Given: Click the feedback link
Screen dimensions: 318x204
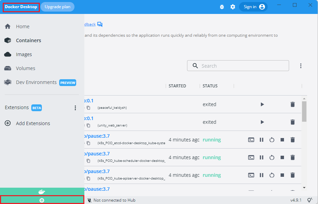Looking at the screenshot, I should [90, 24].
